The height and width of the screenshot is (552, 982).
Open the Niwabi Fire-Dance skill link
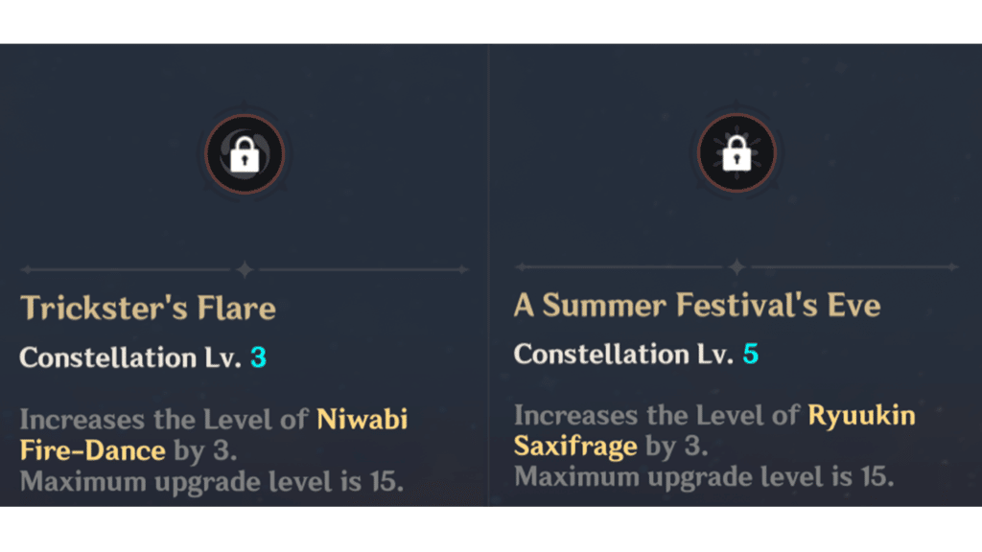[214, 434]
